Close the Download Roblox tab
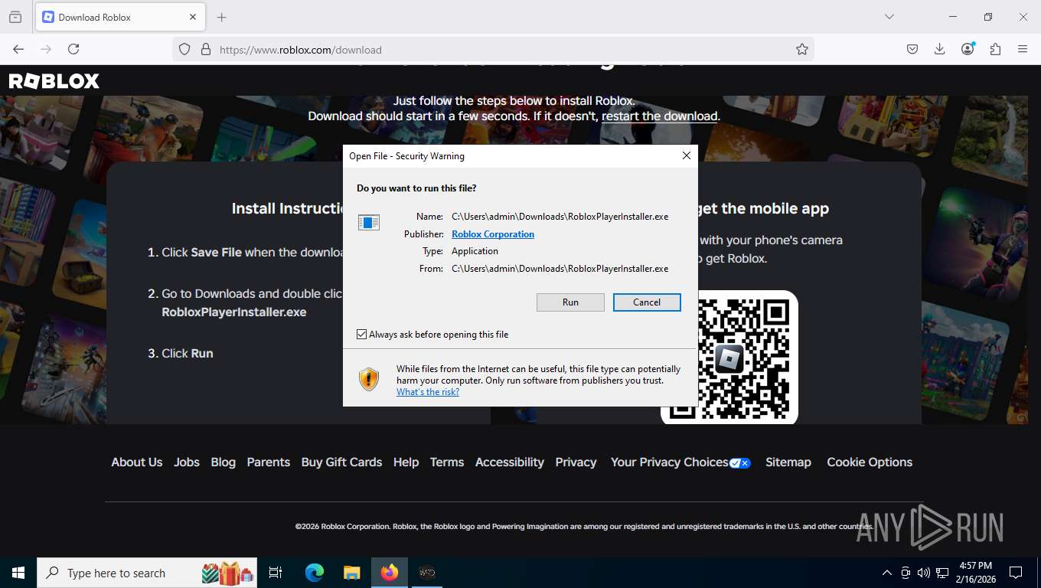The height and width of the screenshot is (588, 1041). pos(193,17)
